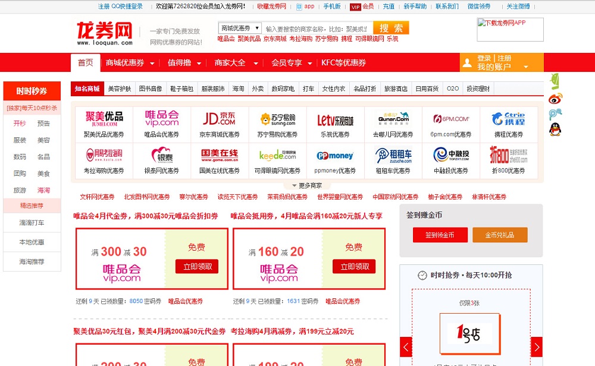Viewport: 595px width, 366px height.
Task: Open the Weibo share icon
Action: pyautogui.click(x=555, y=99)
